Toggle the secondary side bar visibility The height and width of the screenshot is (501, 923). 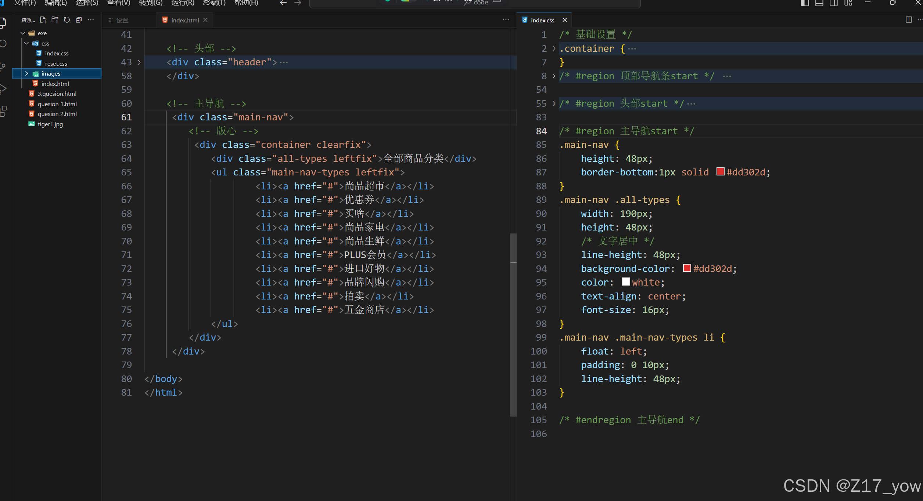pyautogui.click(x=833, y=3)
